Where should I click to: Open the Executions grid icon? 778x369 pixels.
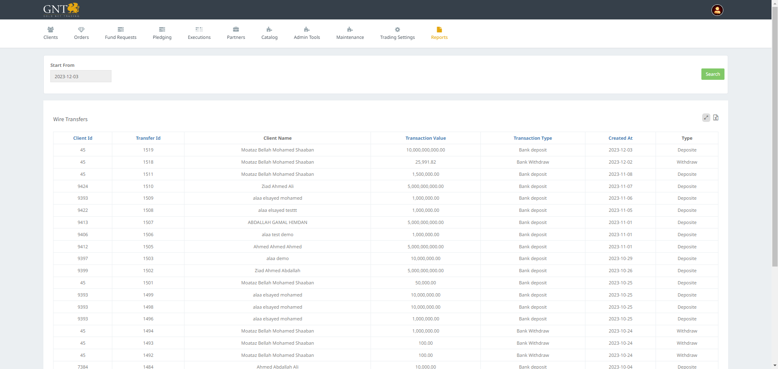pos(199,30)
